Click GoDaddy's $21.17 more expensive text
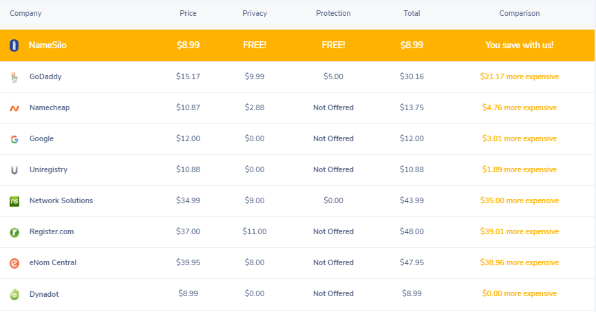The height and width of the screenshot is (312, 596). pos(520,76)
